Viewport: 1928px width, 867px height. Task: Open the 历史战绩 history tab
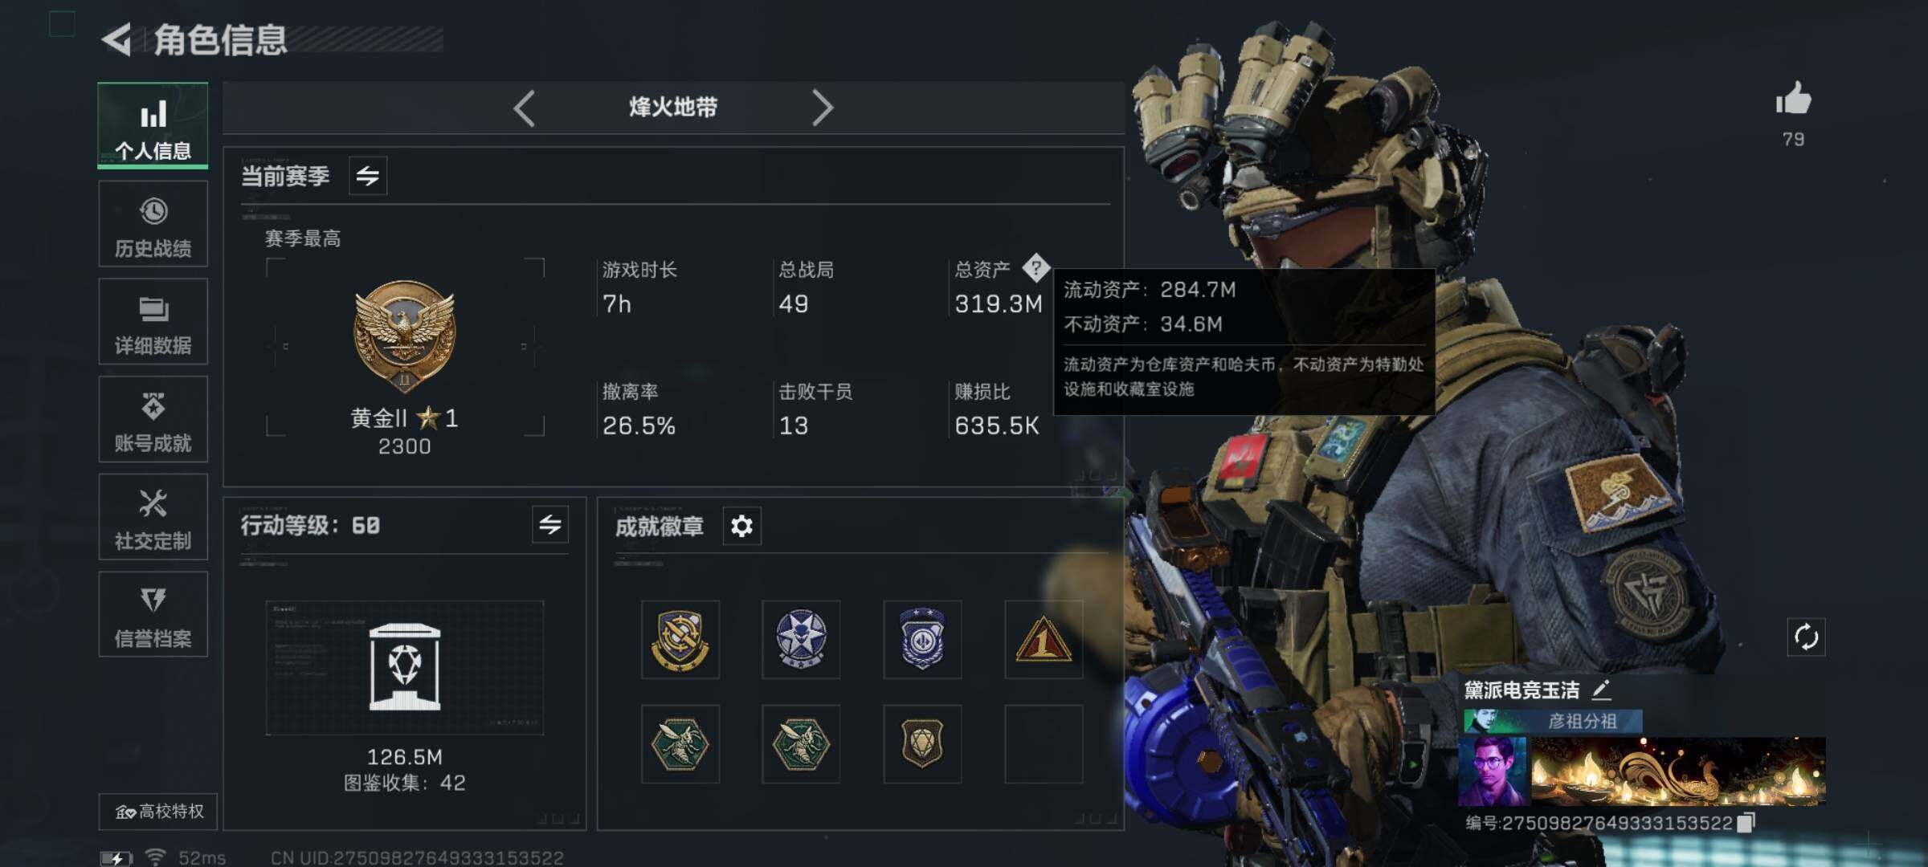click(153, 224)
